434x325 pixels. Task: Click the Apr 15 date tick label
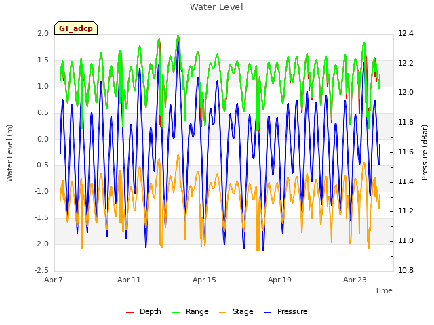[204, 280]
